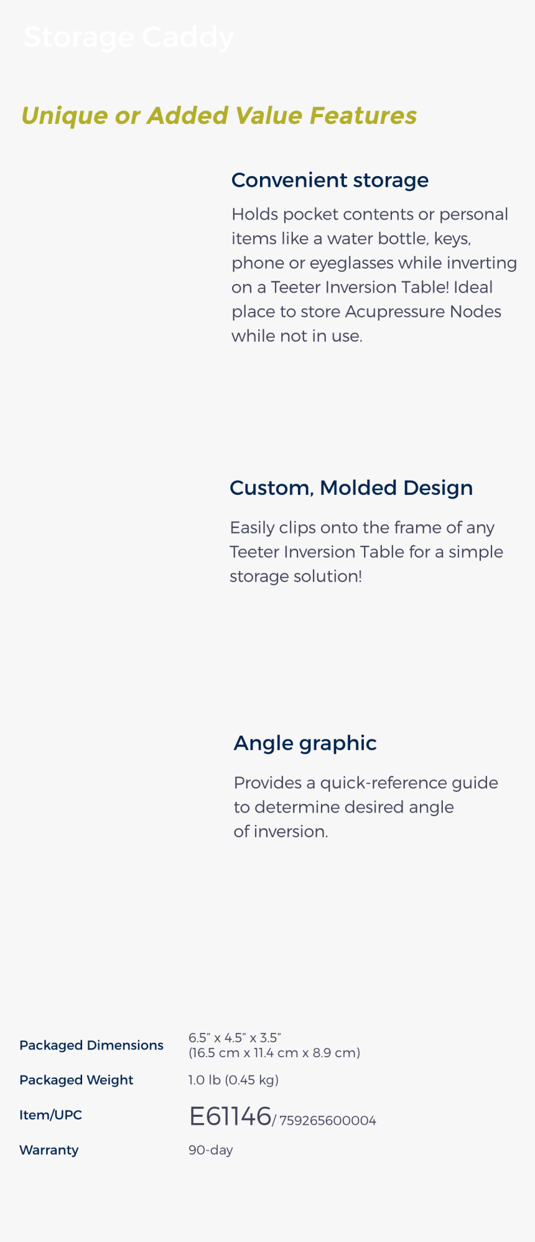Screen dimensions: 535x1242
Task: Click the Packaged Dimensions label
Action: [x=91, y=1045]
